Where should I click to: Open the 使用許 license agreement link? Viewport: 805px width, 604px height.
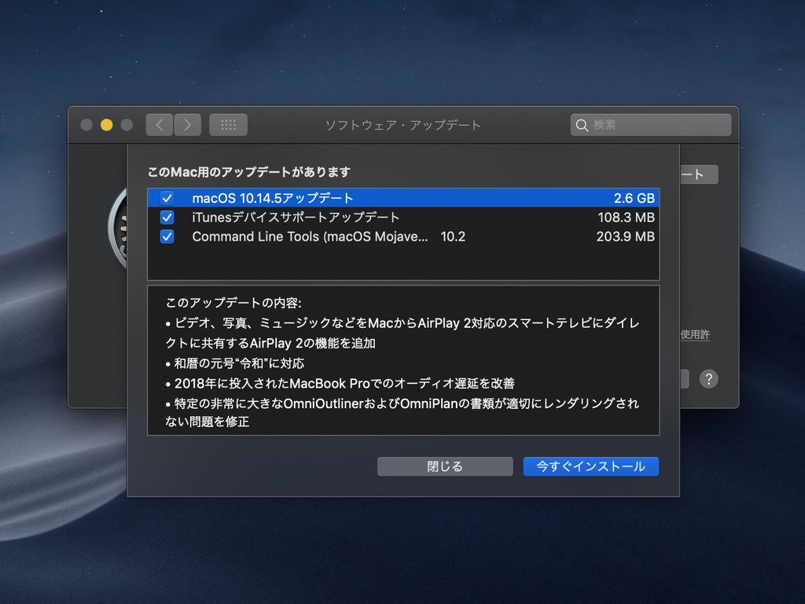point(695,334)
